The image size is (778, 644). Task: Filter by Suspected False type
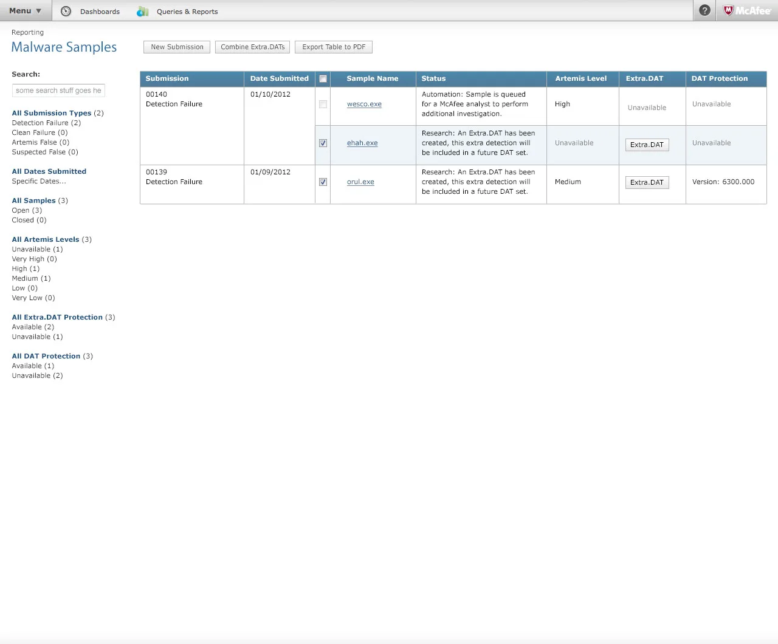point(45,152)
